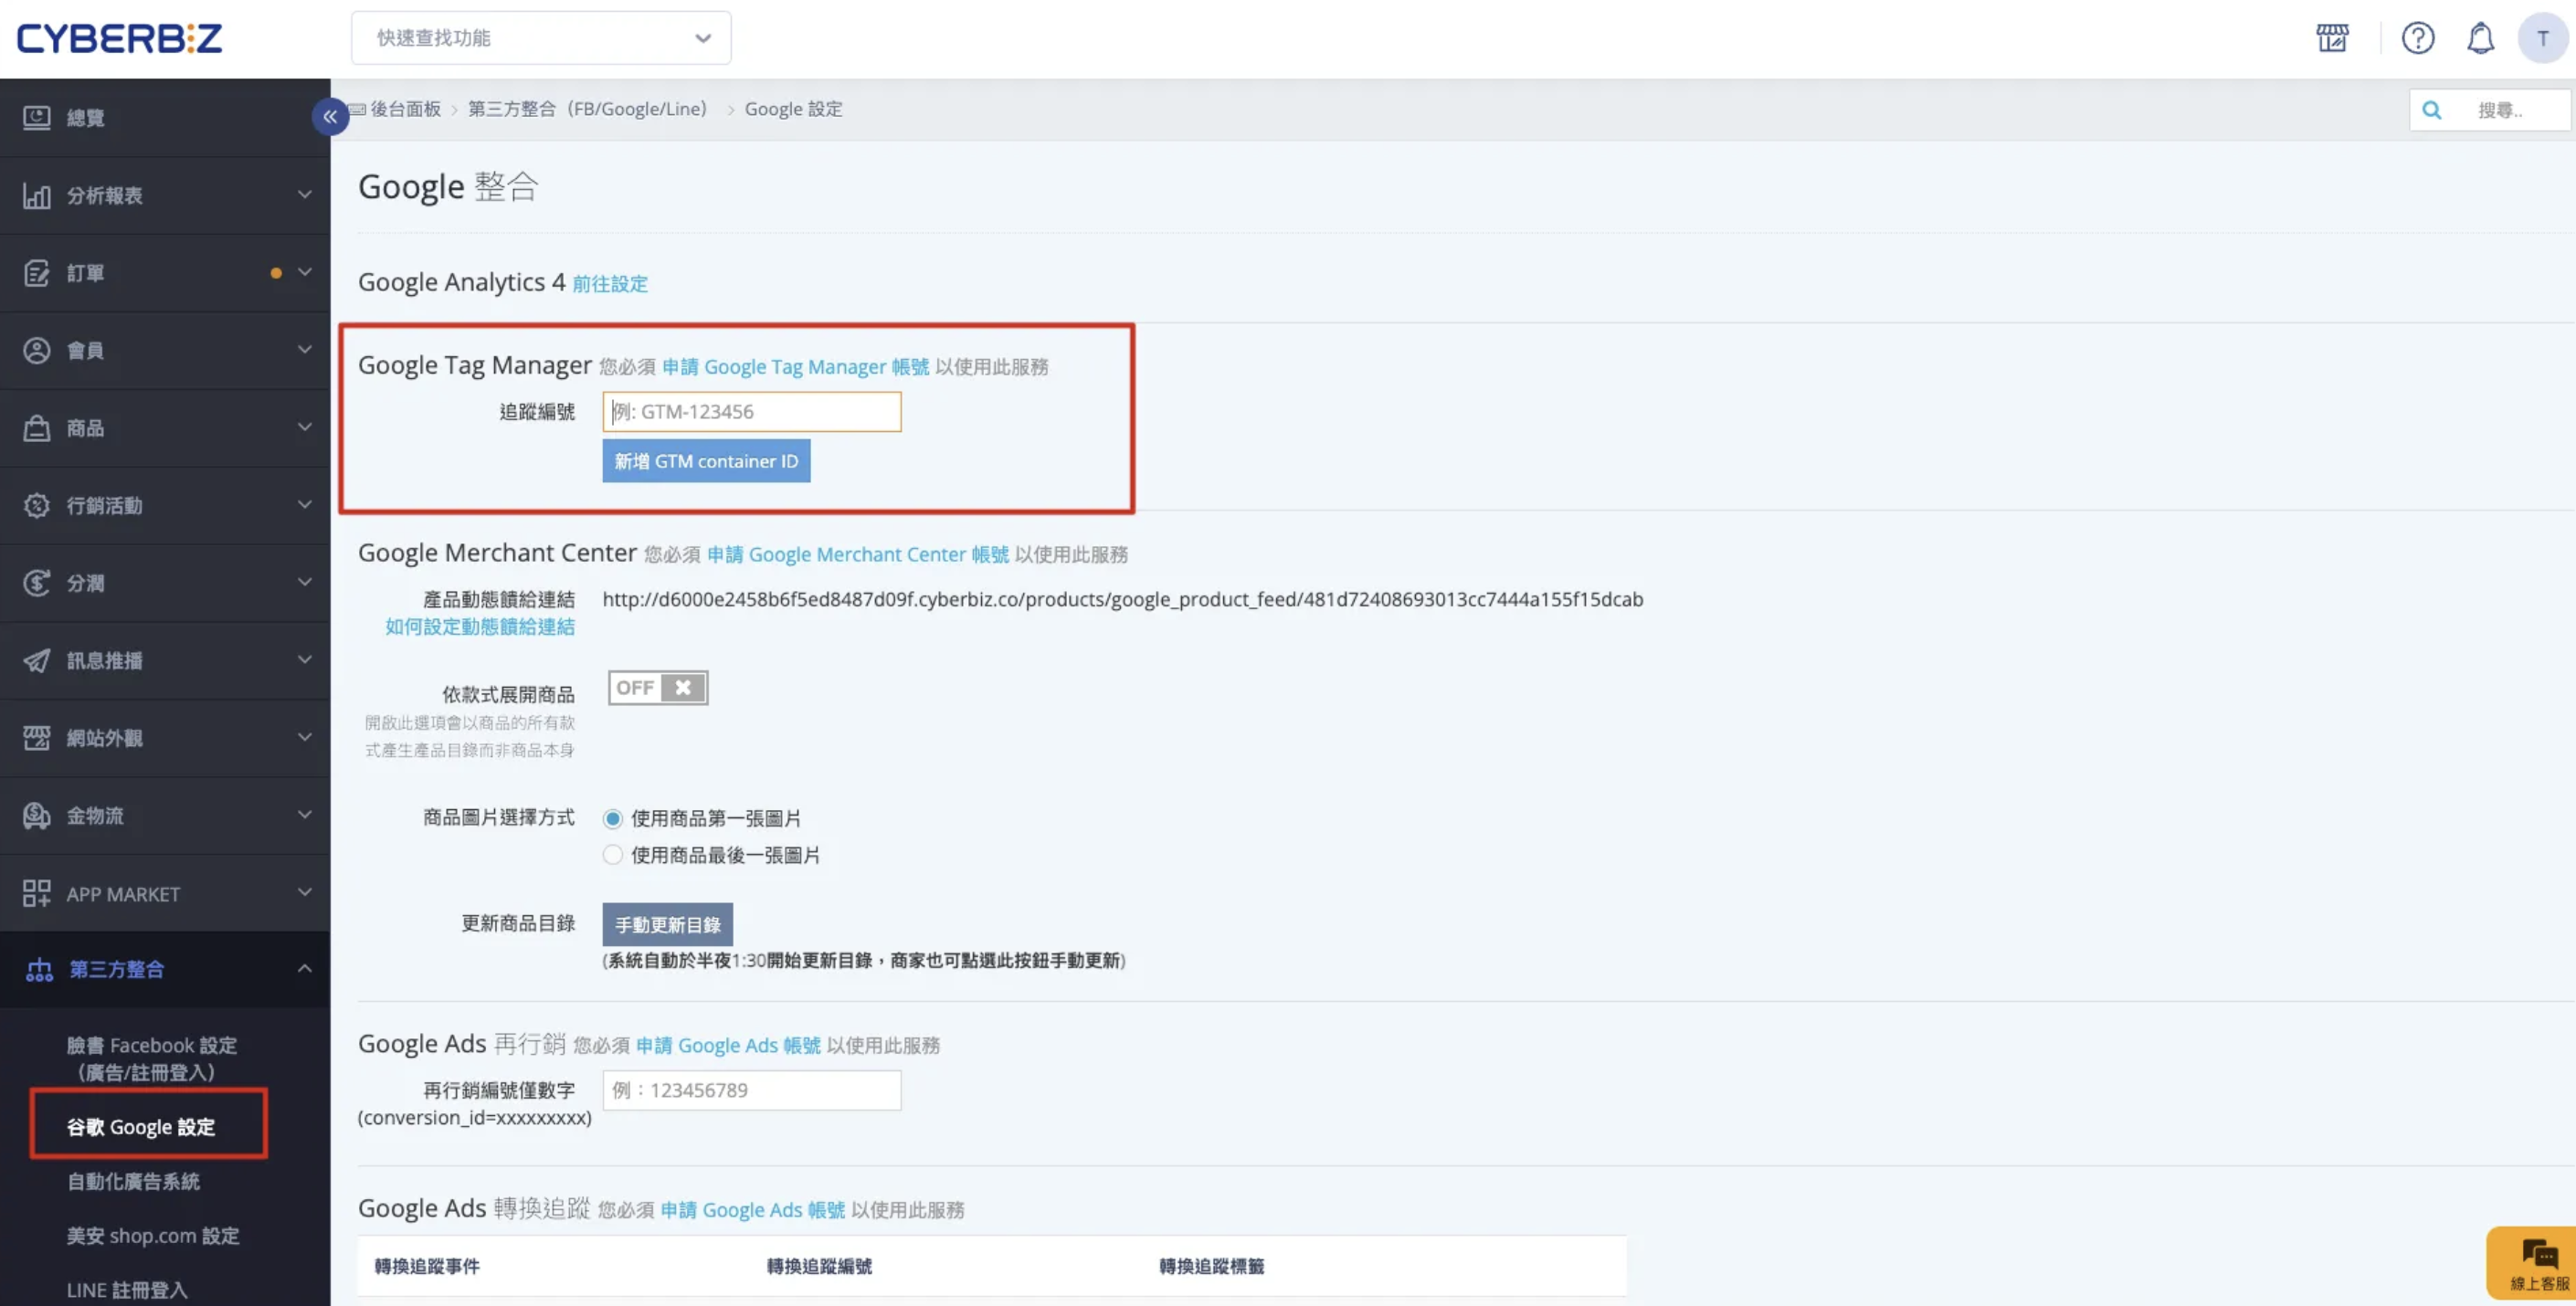
Task: Click breadcrumb 第三方整合 (FB/Google/Line)
Action: coord(588,109)
